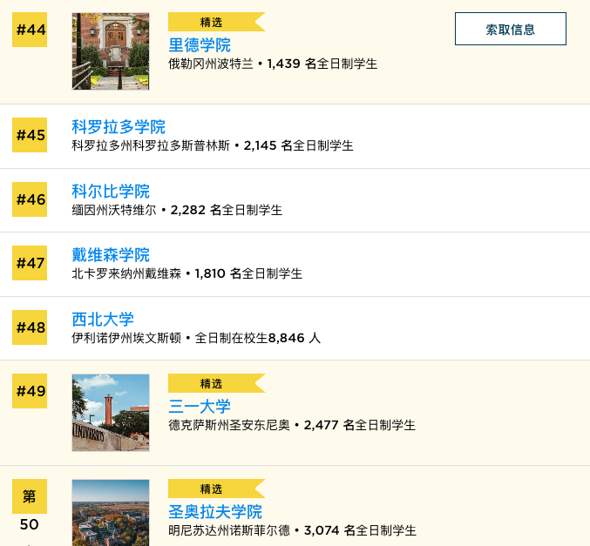Screen dimensions: 590x546
Task: Click the #49 rank badge
Action: pos(30,391)
